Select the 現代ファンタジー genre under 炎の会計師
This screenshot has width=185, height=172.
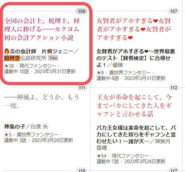click(x=38, y=66)
